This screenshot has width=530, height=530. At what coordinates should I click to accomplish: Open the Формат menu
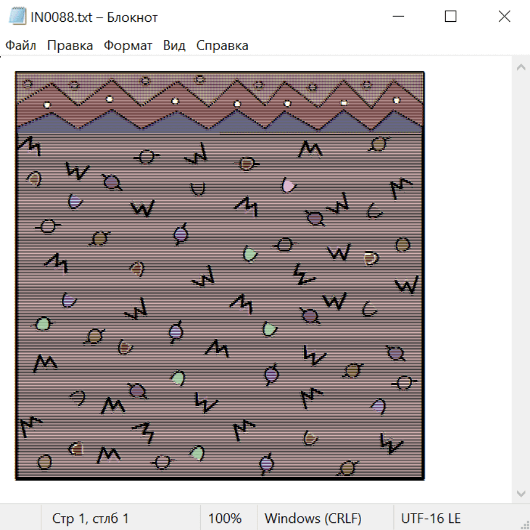[128, 45]
